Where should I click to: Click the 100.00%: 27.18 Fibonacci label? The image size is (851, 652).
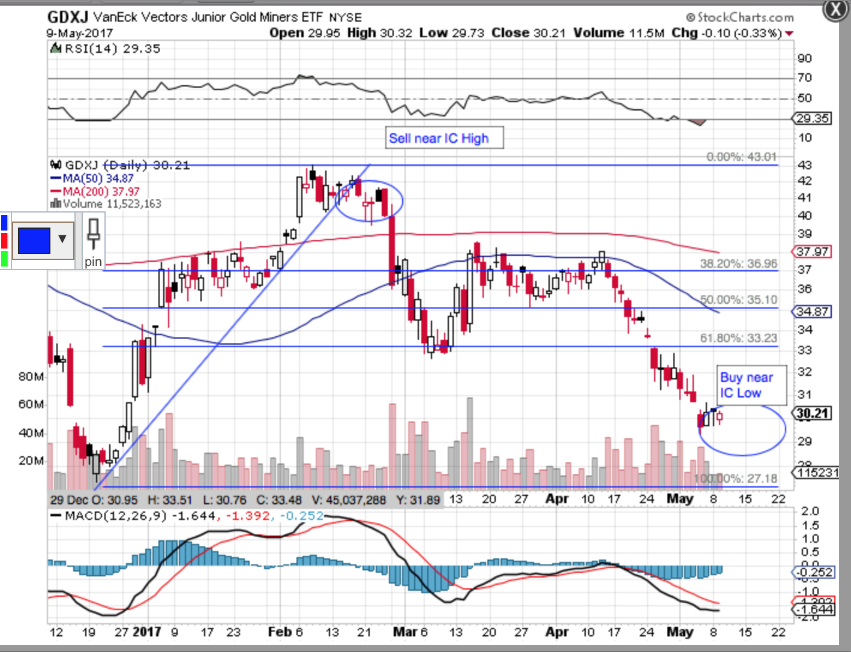735,478
